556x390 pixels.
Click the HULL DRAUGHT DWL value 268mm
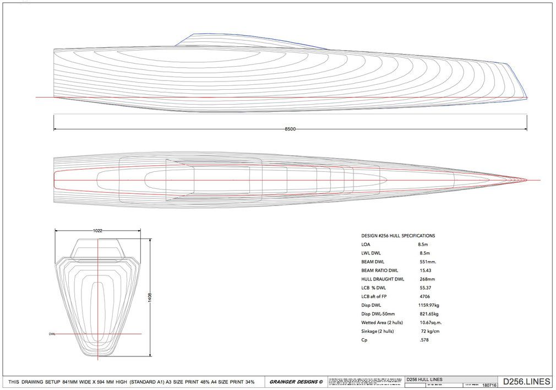point(428,279)
